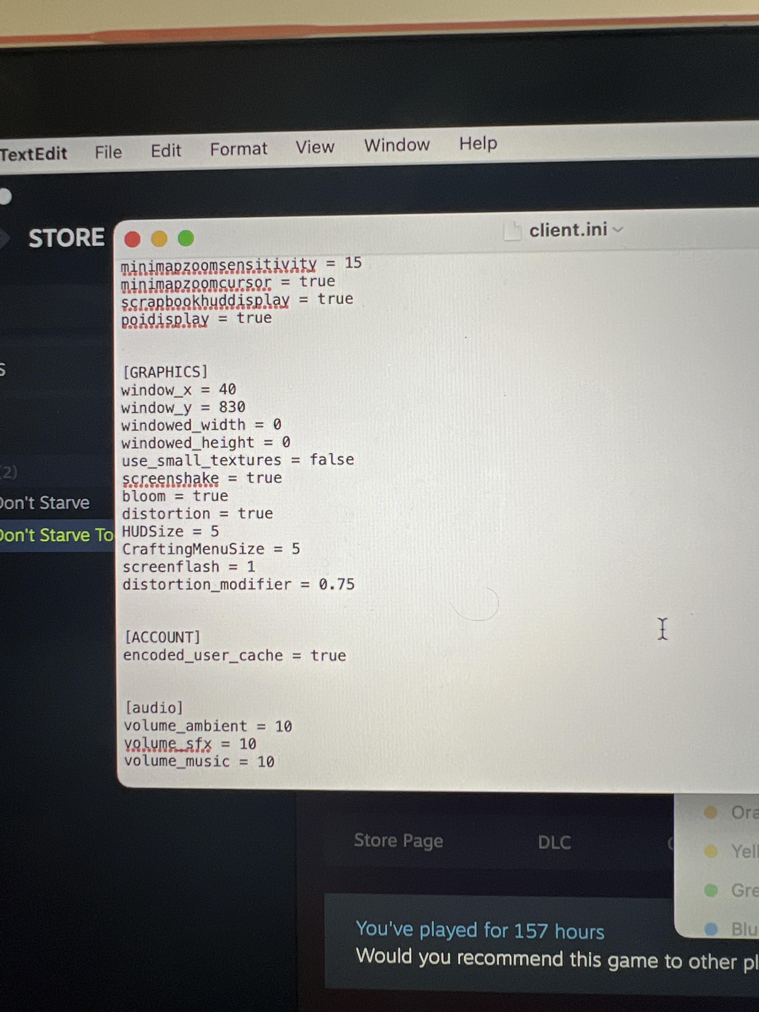Open the Window menu
759x1012 pixels.
[397, 146]
